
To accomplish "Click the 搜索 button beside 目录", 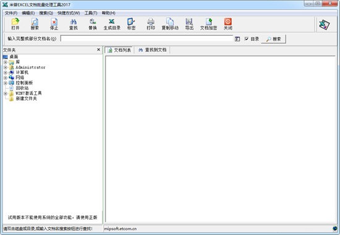I will (x=273, y=39).
